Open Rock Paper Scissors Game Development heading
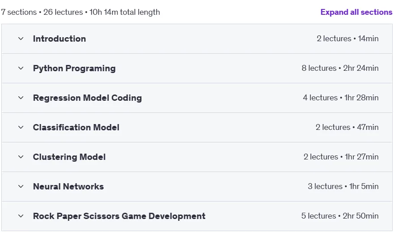The height and width of the screenshot is (232, 394). pos(119,216)
